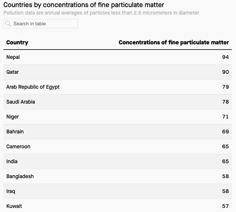Select the India row
Viewport: 236px width, 212px height.
click(x=118, y=162)
